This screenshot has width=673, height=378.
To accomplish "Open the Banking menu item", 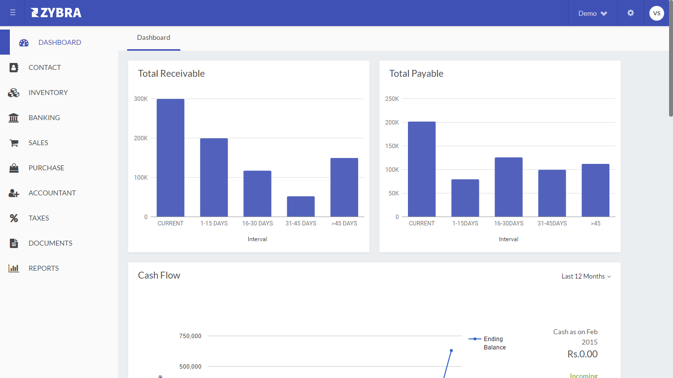I will (44, 118).
